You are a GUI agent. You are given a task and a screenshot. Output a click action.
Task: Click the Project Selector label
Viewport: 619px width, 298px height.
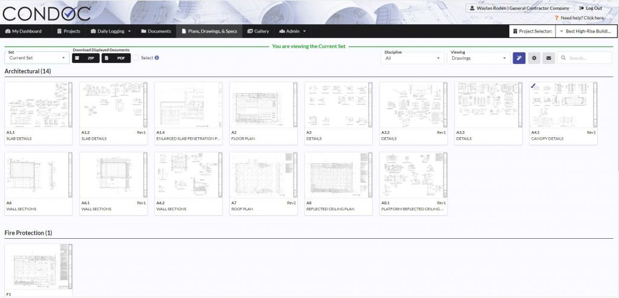532,31
